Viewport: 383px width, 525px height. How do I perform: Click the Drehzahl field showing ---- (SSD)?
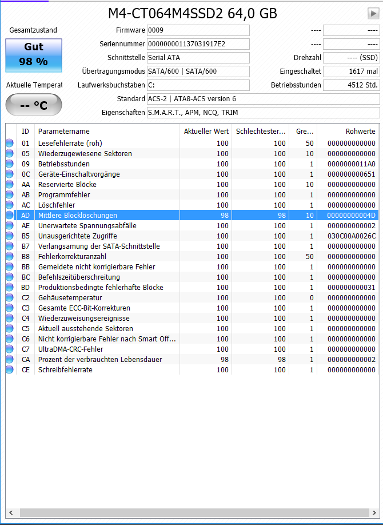tap(352, 58)
